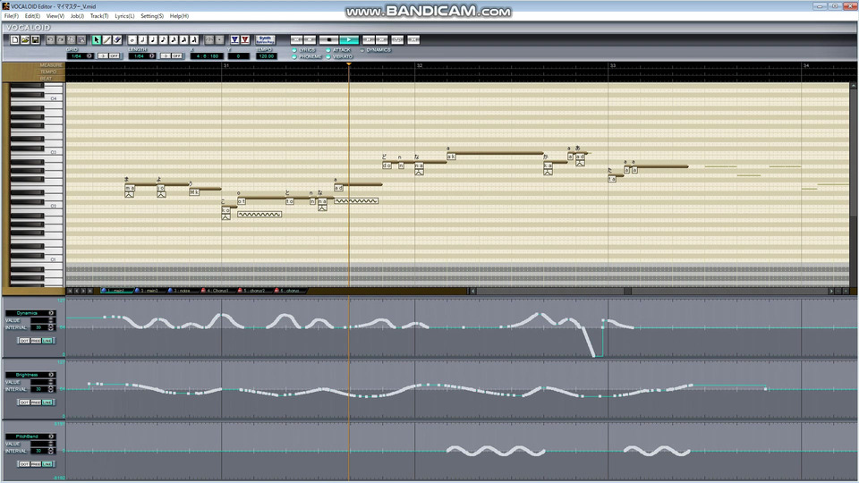Open the View menu
Viewport: 859px width, 483px height.
pyautogui.click(x=55, y=16)
